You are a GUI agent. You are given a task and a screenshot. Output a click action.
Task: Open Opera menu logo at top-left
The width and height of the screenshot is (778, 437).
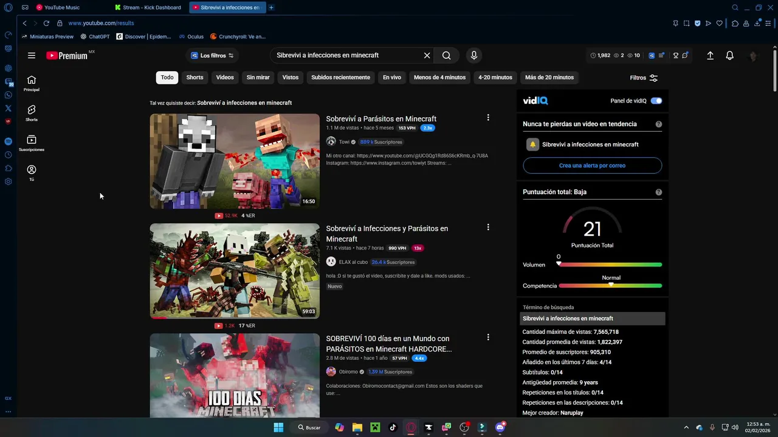point(9,8)
